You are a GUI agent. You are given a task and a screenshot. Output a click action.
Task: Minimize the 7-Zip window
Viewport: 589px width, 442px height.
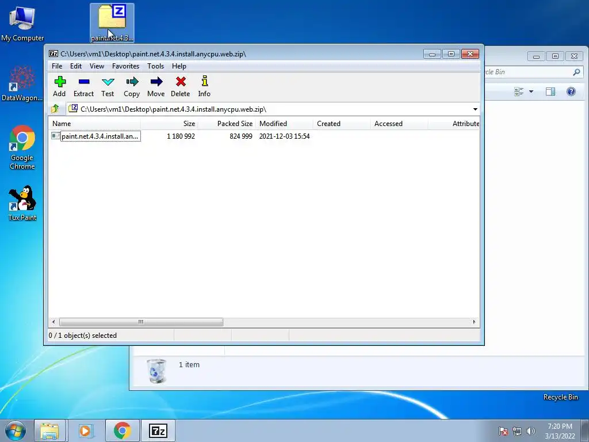tap(433, 54)
